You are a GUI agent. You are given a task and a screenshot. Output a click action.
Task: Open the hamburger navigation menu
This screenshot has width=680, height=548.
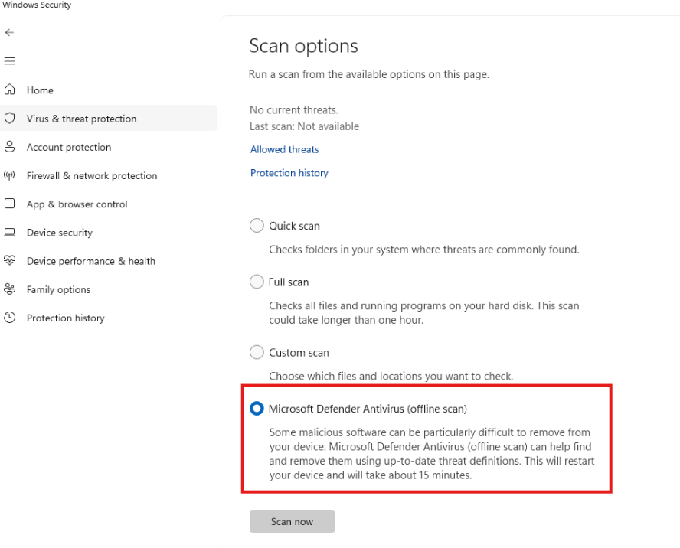pyautogui.click(x=9, y=61)
